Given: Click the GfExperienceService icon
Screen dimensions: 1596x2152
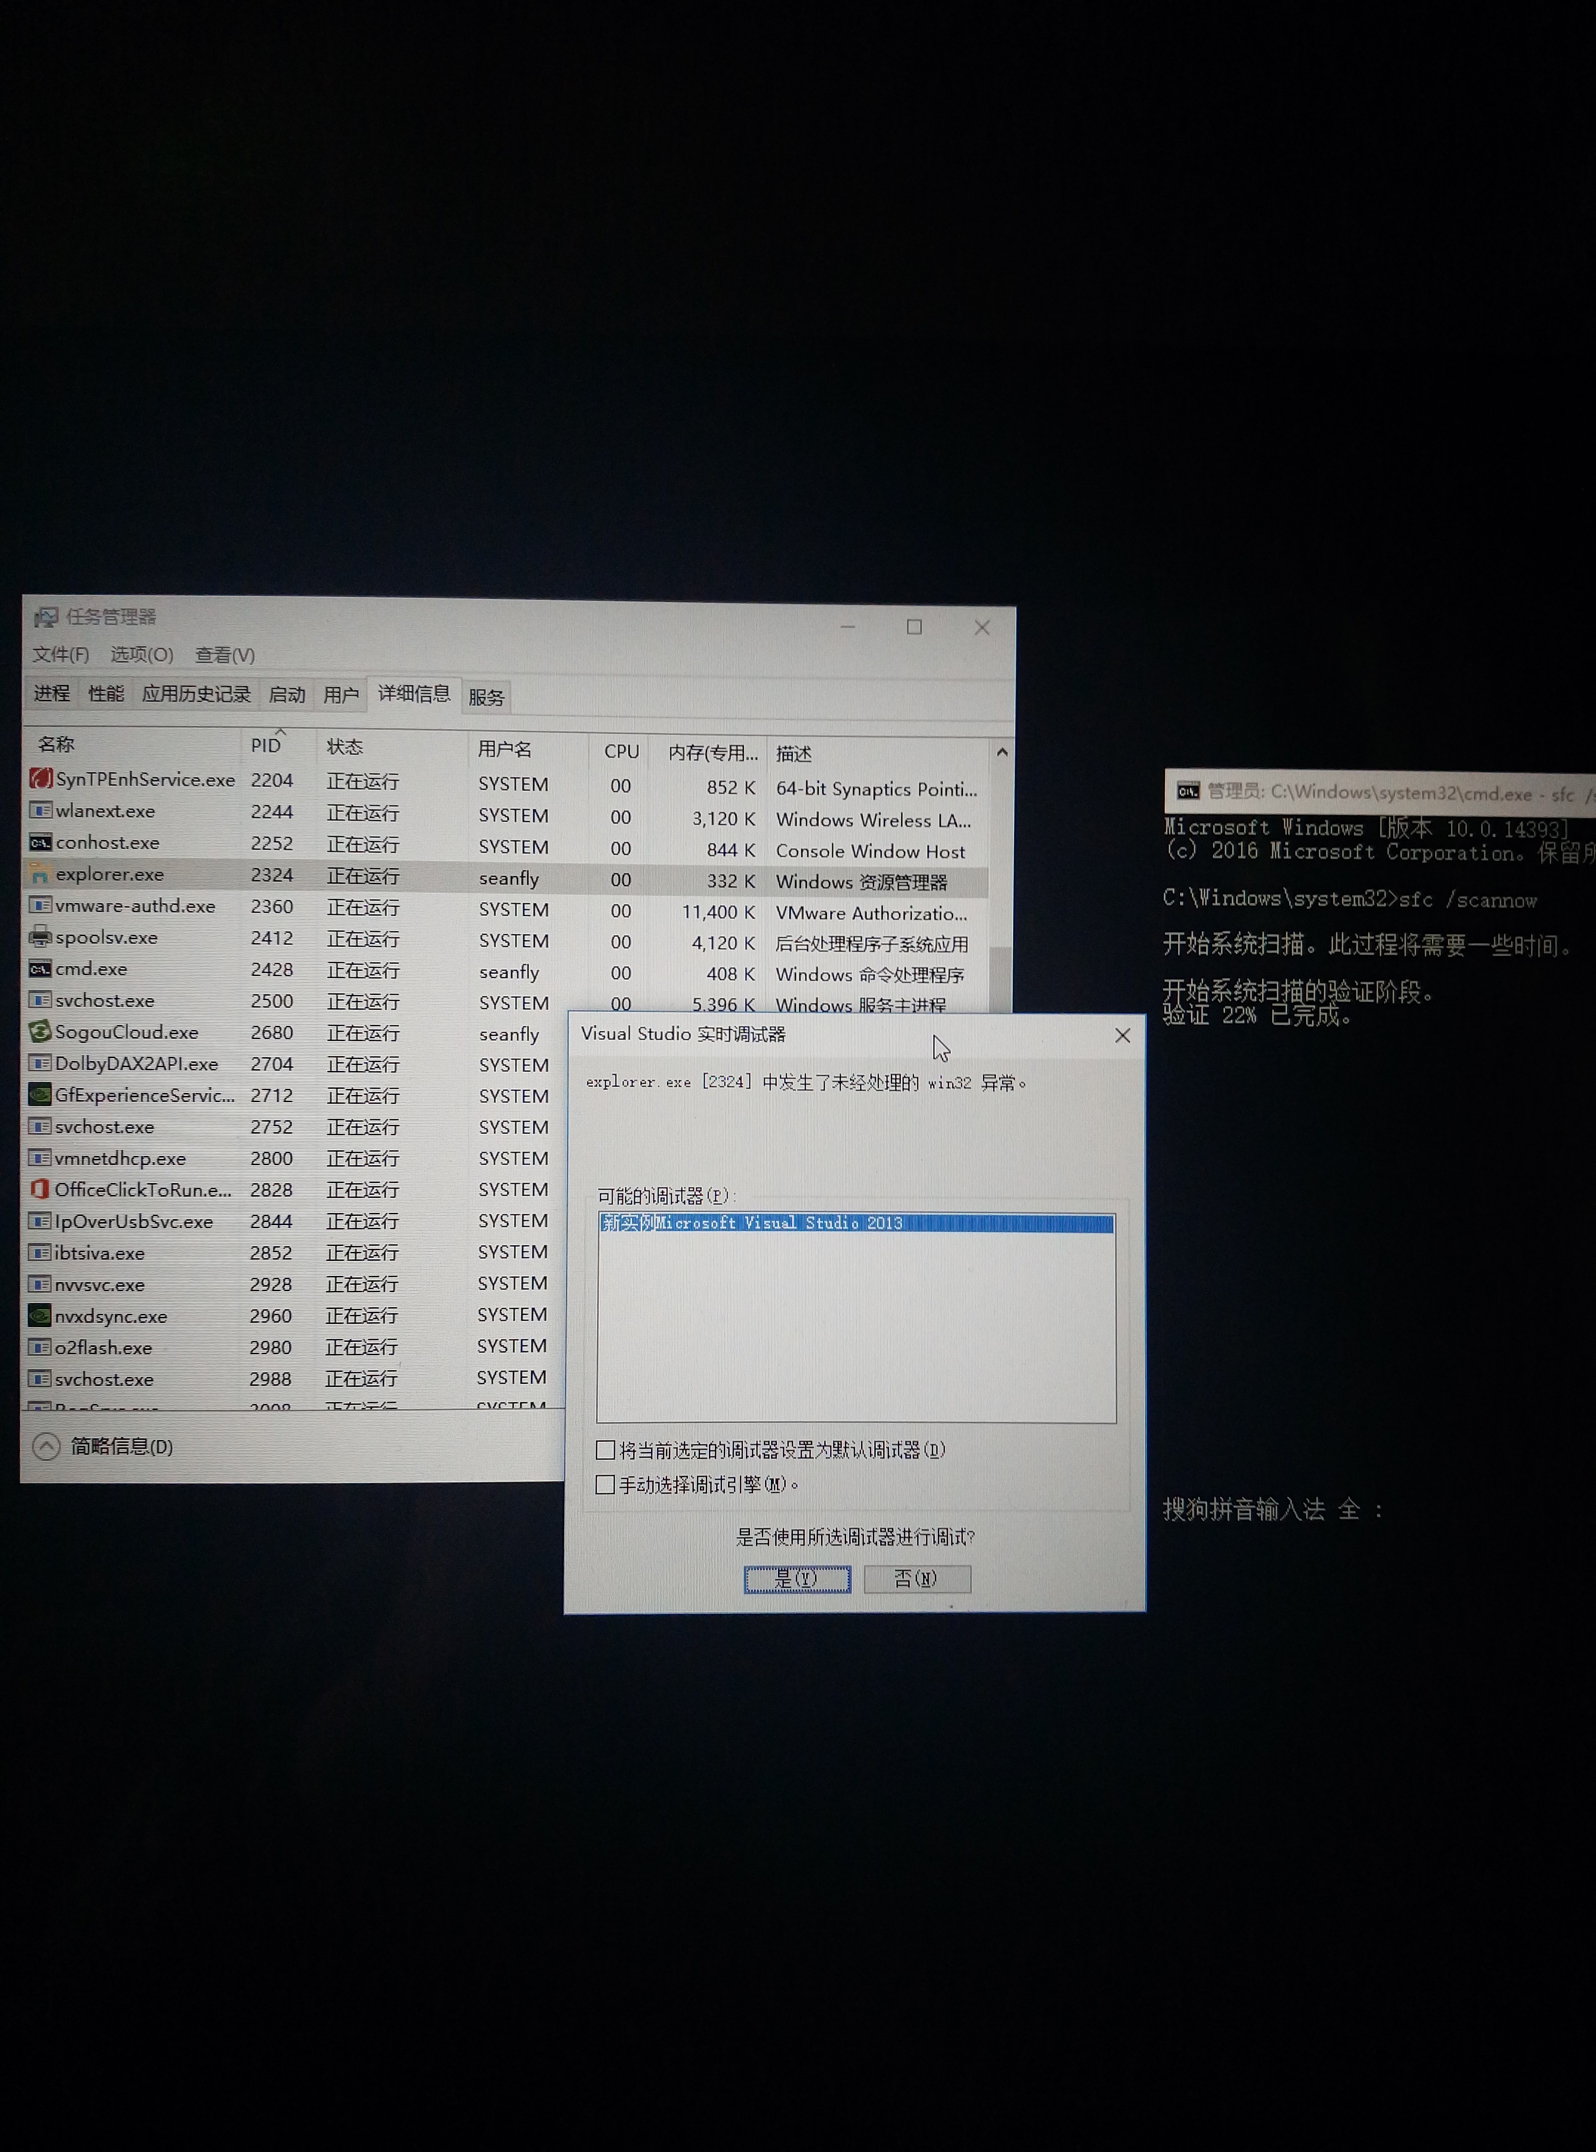Looking at the screenshot, I should click(39, 1095).
